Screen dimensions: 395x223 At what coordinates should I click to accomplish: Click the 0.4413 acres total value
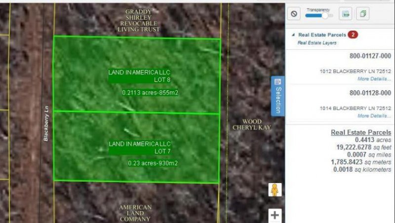pos(373,140)
